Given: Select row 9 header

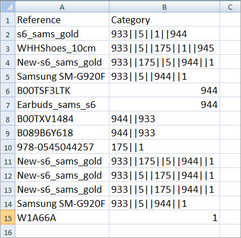Looking at the screenshot, I should pyautogui.click(x=8, y=133).
